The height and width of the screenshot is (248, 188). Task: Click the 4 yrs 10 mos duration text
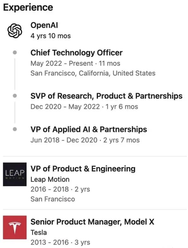[51, 36]
